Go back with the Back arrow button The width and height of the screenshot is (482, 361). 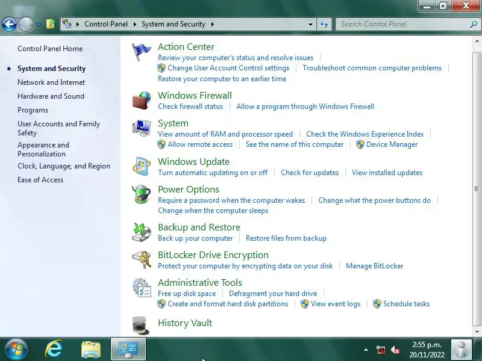(9, 24)
